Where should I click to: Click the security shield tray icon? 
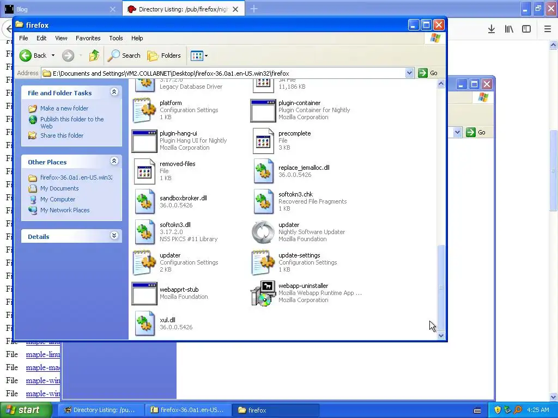click(x=498, y=410)
